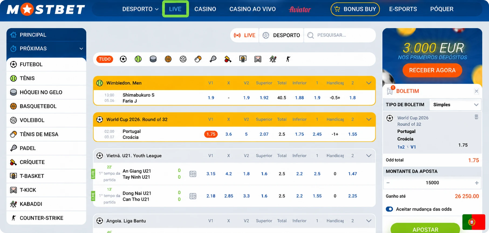Click the Mostbet logo
This screenshot has width=489, height=233.
point(46,9)
